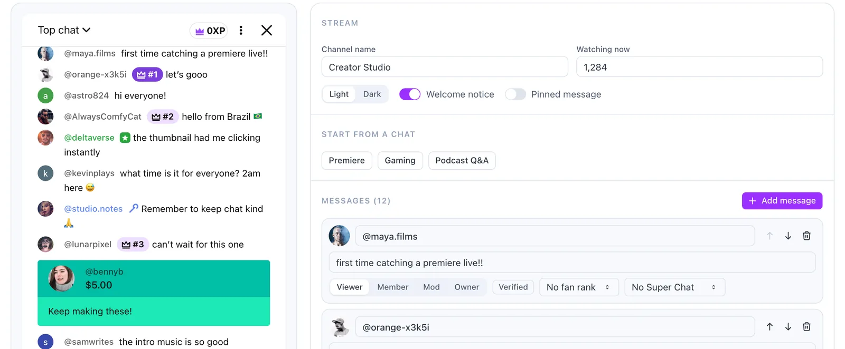This screenshot has width=845, height=349.
Task: Click @deltaverse avatar in chat
Action: [45, 138]
